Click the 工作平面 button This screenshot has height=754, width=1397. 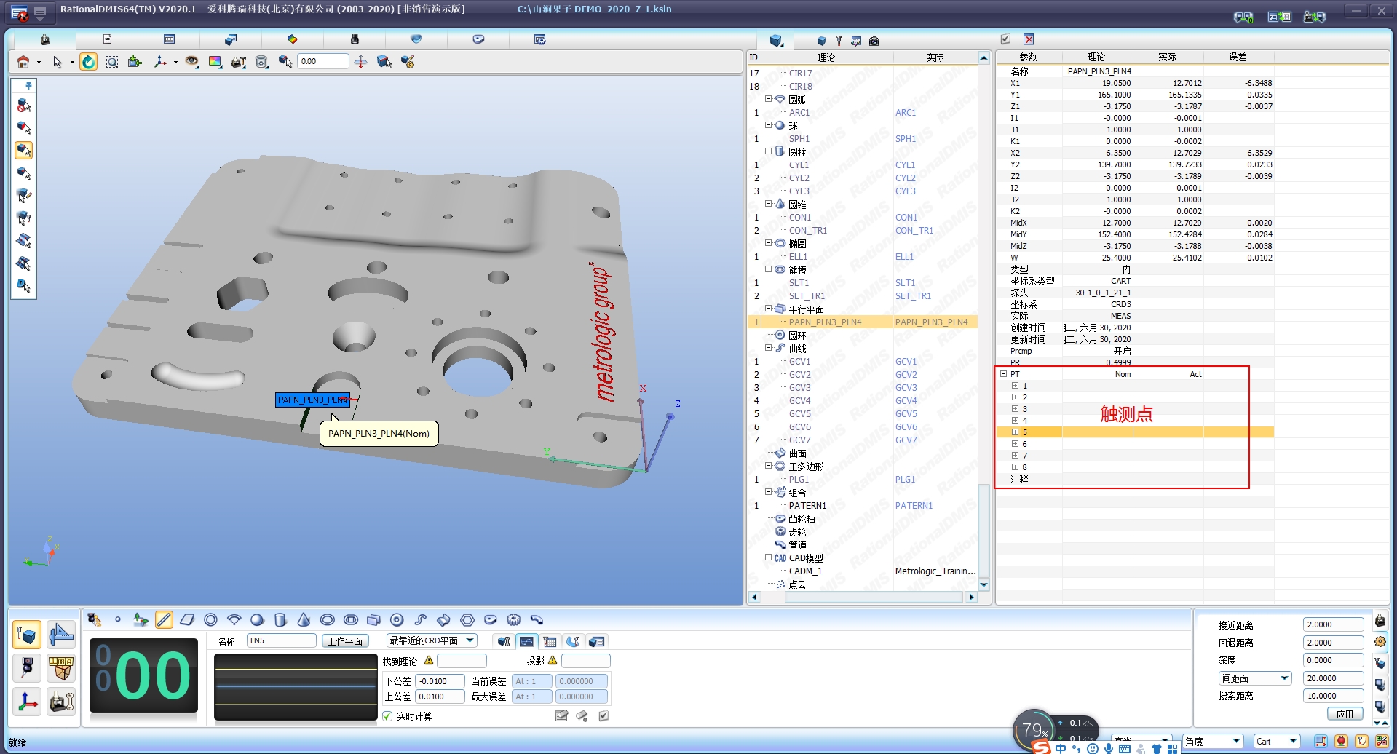point(345,641)
